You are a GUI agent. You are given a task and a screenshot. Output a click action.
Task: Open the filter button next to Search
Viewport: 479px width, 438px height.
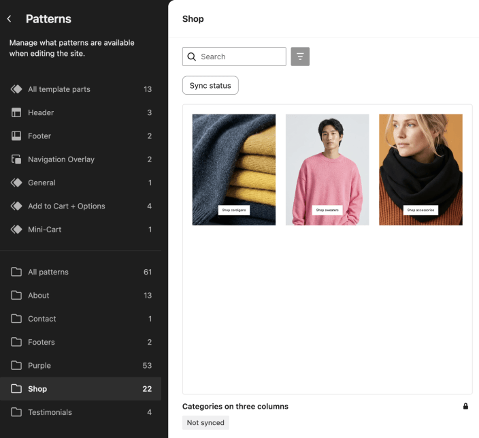tap(300, 57)
